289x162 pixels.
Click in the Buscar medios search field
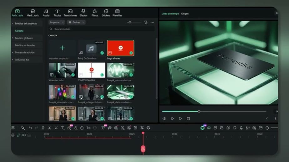click(x=101, y=29)
